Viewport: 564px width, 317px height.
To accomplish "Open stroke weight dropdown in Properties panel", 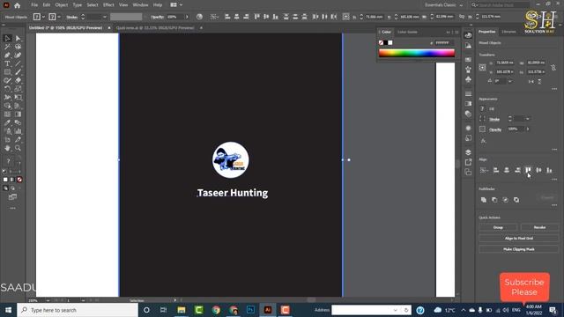I will point(528,119).
